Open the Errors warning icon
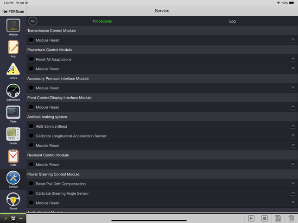 13,71
